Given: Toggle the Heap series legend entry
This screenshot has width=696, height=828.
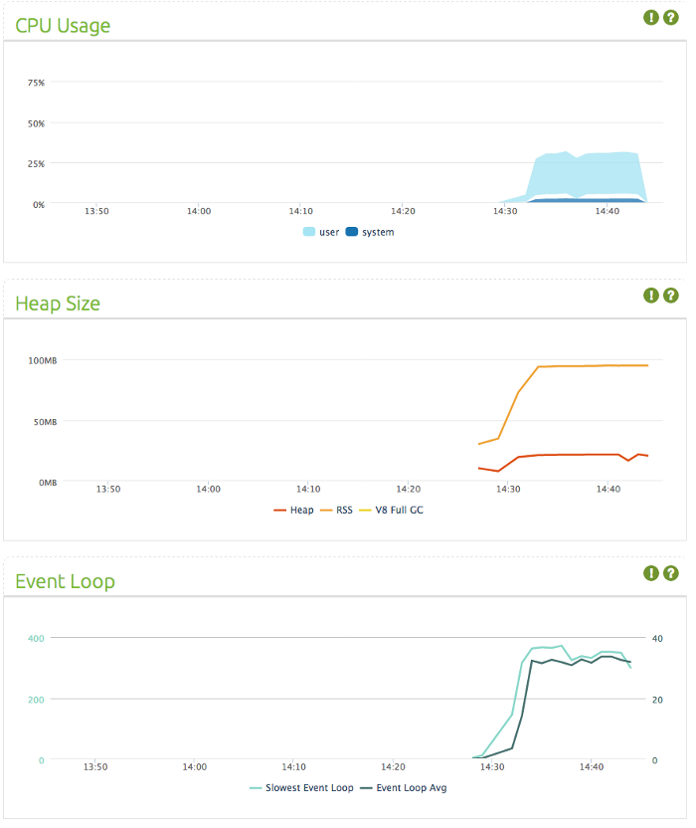Looking at the screenshot, I should point(294,511).
